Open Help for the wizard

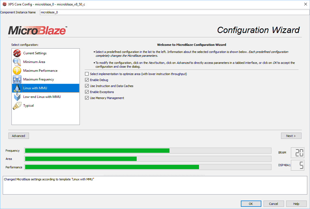point(296,204)
